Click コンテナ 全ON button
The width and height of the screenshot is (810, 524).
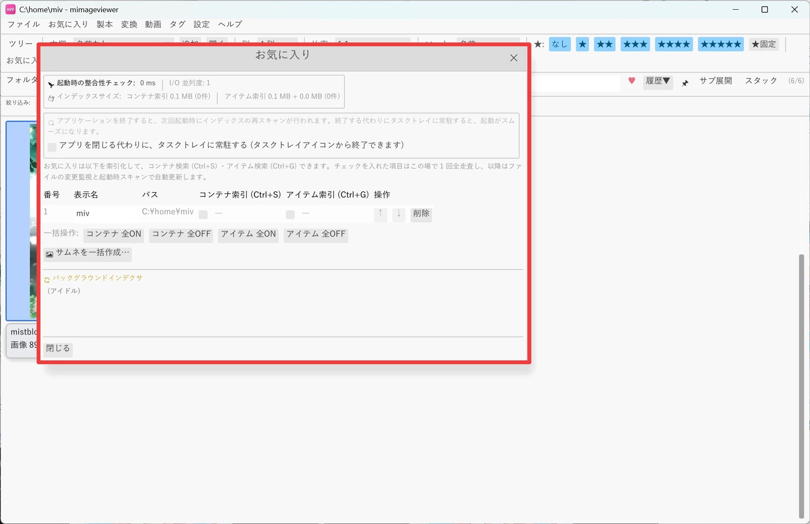tap(113, 235)
